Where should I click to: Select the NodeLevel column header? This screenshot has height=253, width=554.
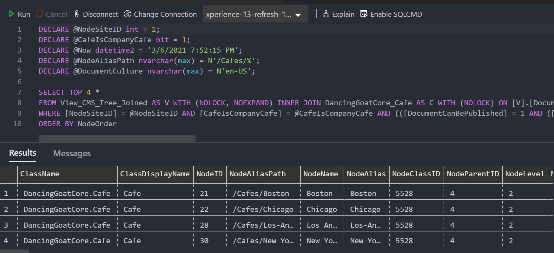[525, 174]
